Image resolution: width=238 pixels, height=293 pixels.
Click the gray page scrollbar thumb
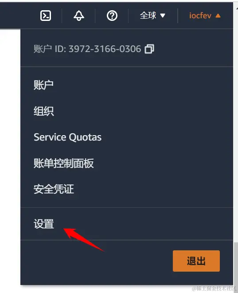pyautogui.click(x=236, y=263)
